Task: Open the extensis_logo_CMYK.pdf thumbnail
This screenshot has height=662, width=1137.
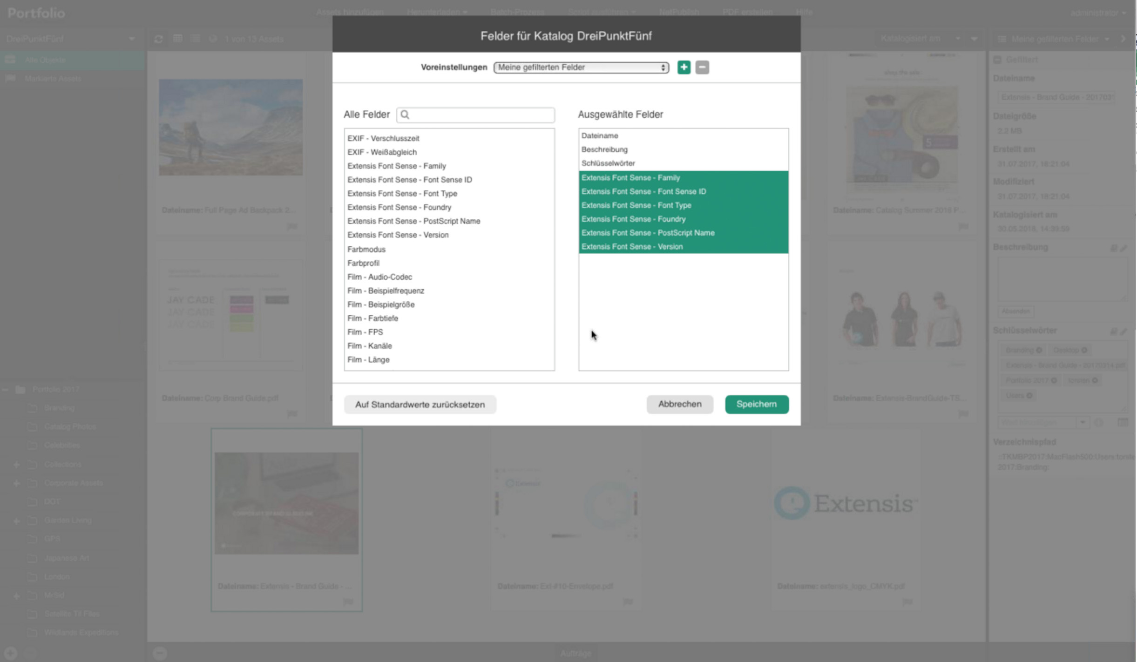Action: pos(846,503)
